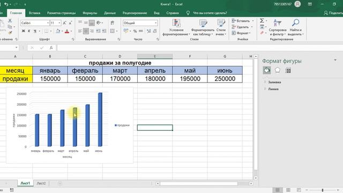Click the zoom slider handle in status bar
Image resolution: width=343 pixels, height=193 pixels.
coord(323,190)
